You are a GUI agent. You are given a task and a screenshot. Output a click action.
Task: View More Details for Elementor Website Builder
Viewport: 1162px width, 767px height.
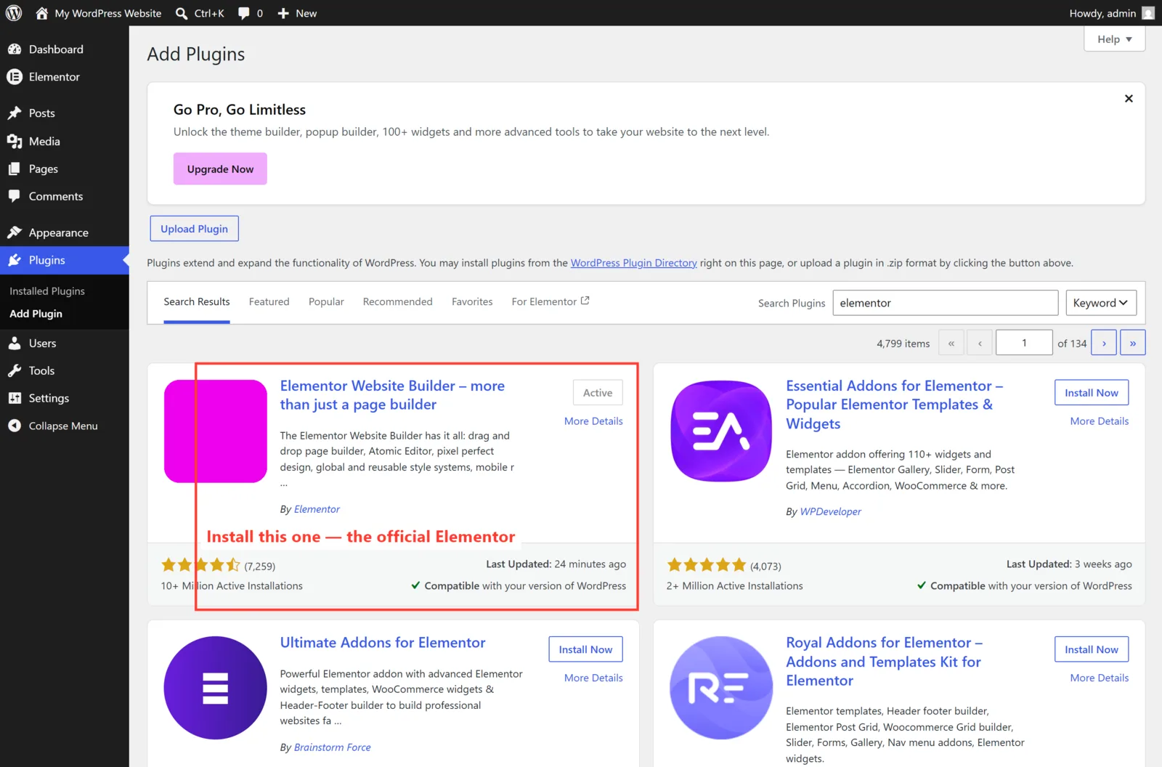[593, 421]
